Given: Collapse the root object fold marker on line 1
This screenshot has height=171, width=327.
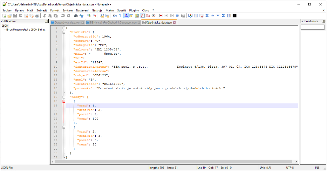Looking at the screenshot, I should click(64, 28).
